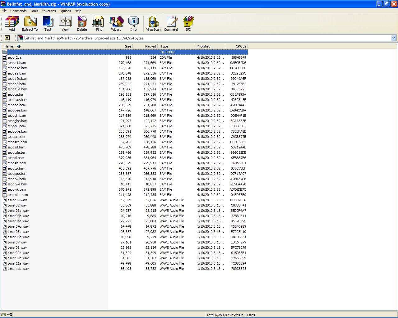398x318 pixels.
Task: Click the audio icon of t-mar11b.wav
Action: click(x=5, y=269)
